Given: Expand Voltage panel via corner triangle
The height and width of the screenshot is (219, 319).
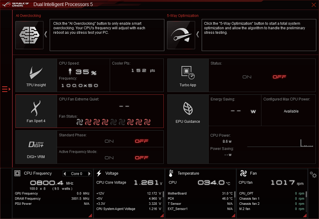Looking at the screenshot, I should tap(162, 215).
